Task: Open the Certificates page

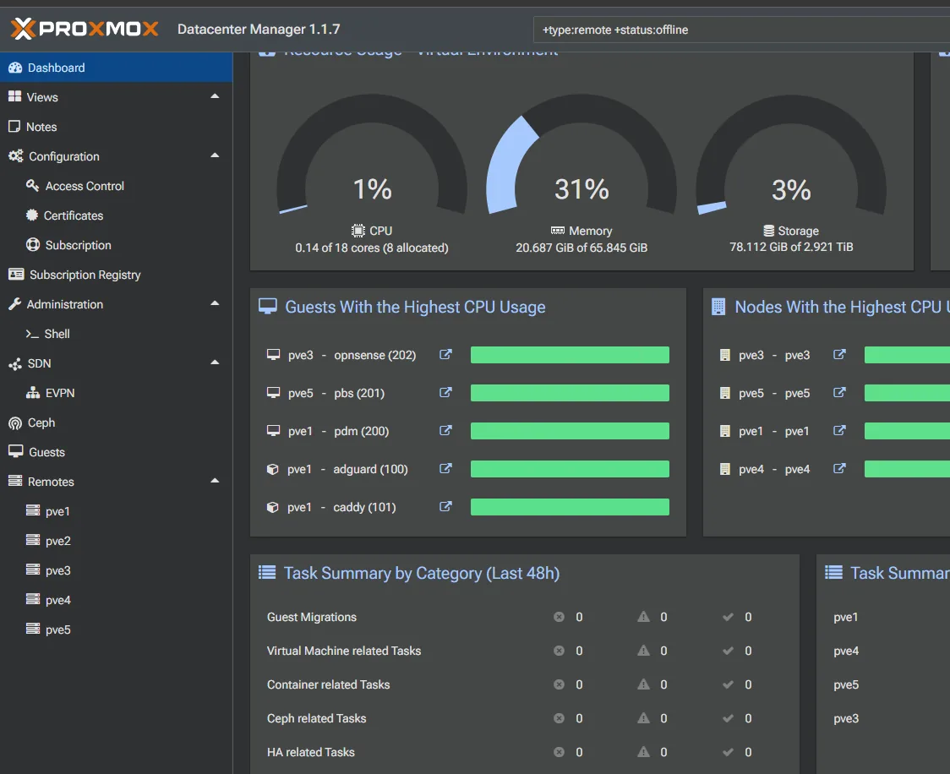Action: coord(117,215)
